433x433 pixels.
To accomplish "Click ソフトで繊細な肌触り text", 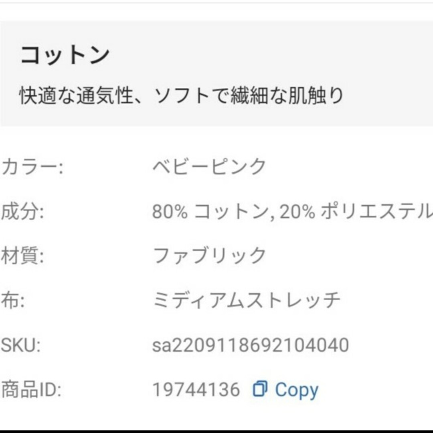I will (249, 95).
